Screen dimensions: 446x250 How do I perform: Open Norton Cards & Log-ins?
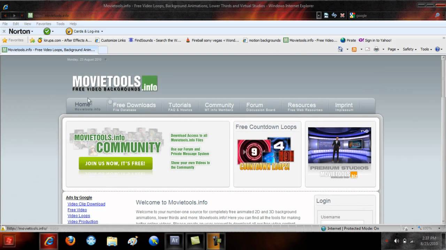[x=84, y=31]
